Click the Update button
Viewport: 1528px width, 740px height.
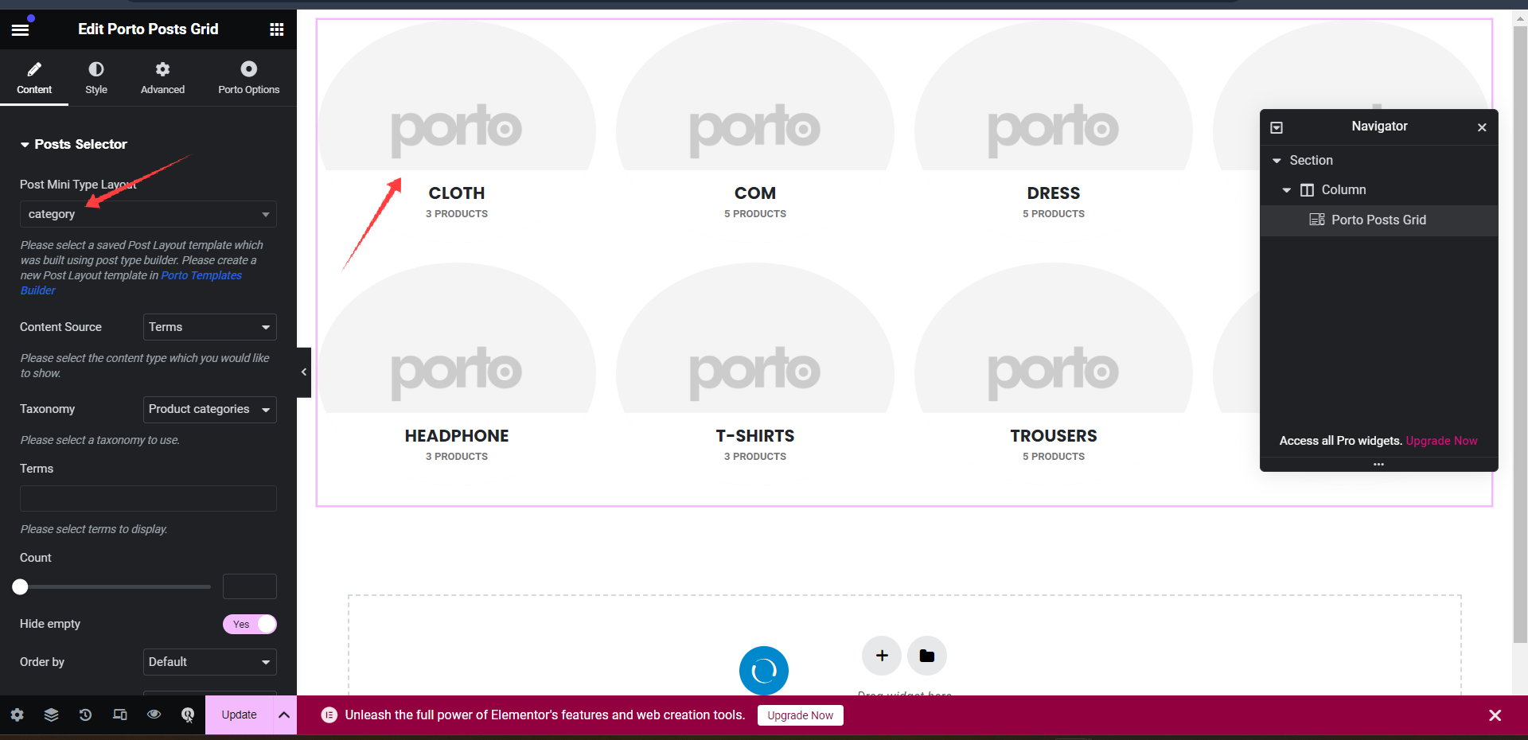(x=239, y=715)
